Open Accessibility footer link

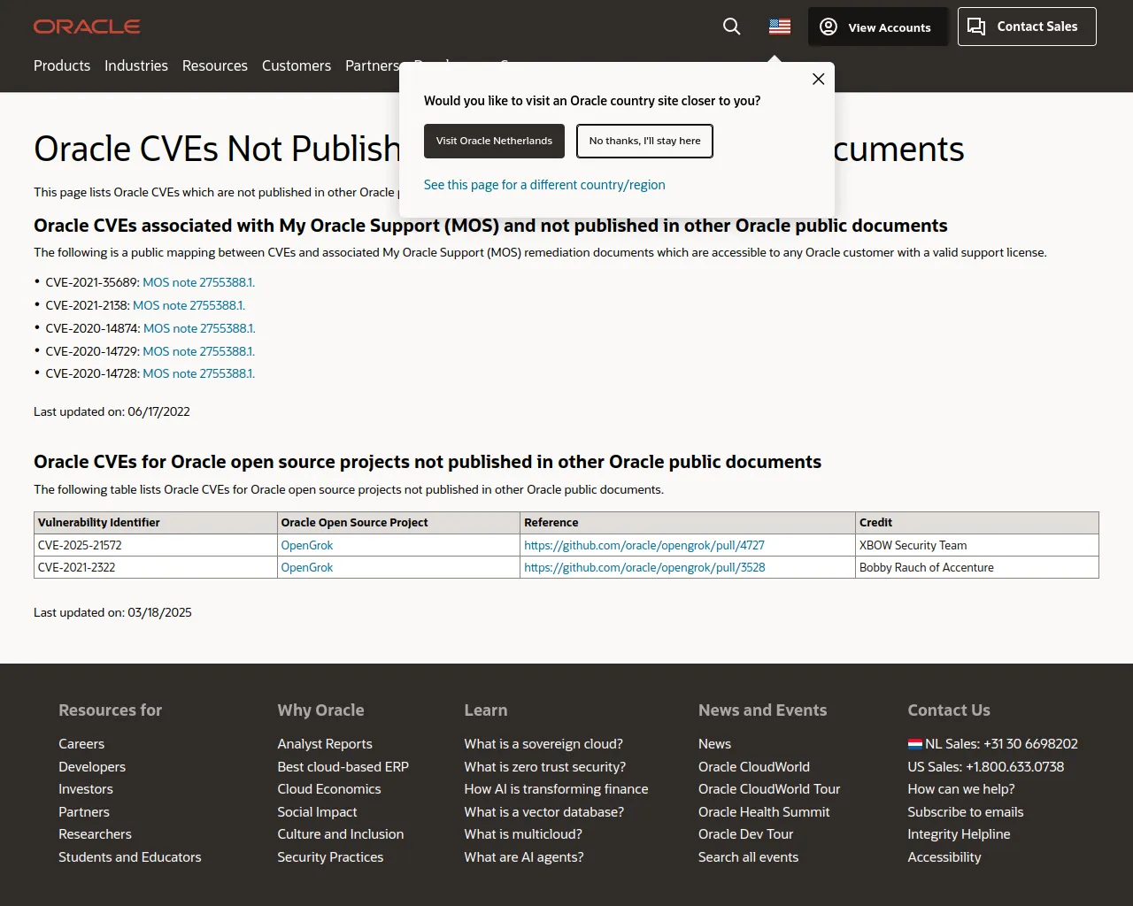pyautogui.click(x=944, y=857)
